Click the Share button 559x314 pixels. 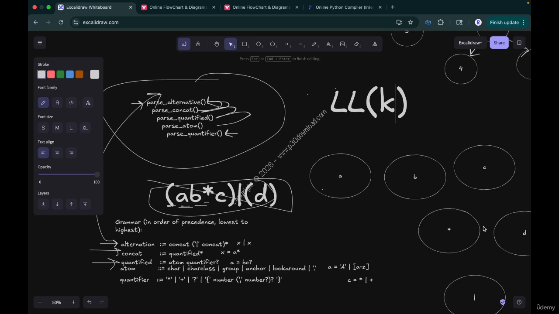coord(499,43)
